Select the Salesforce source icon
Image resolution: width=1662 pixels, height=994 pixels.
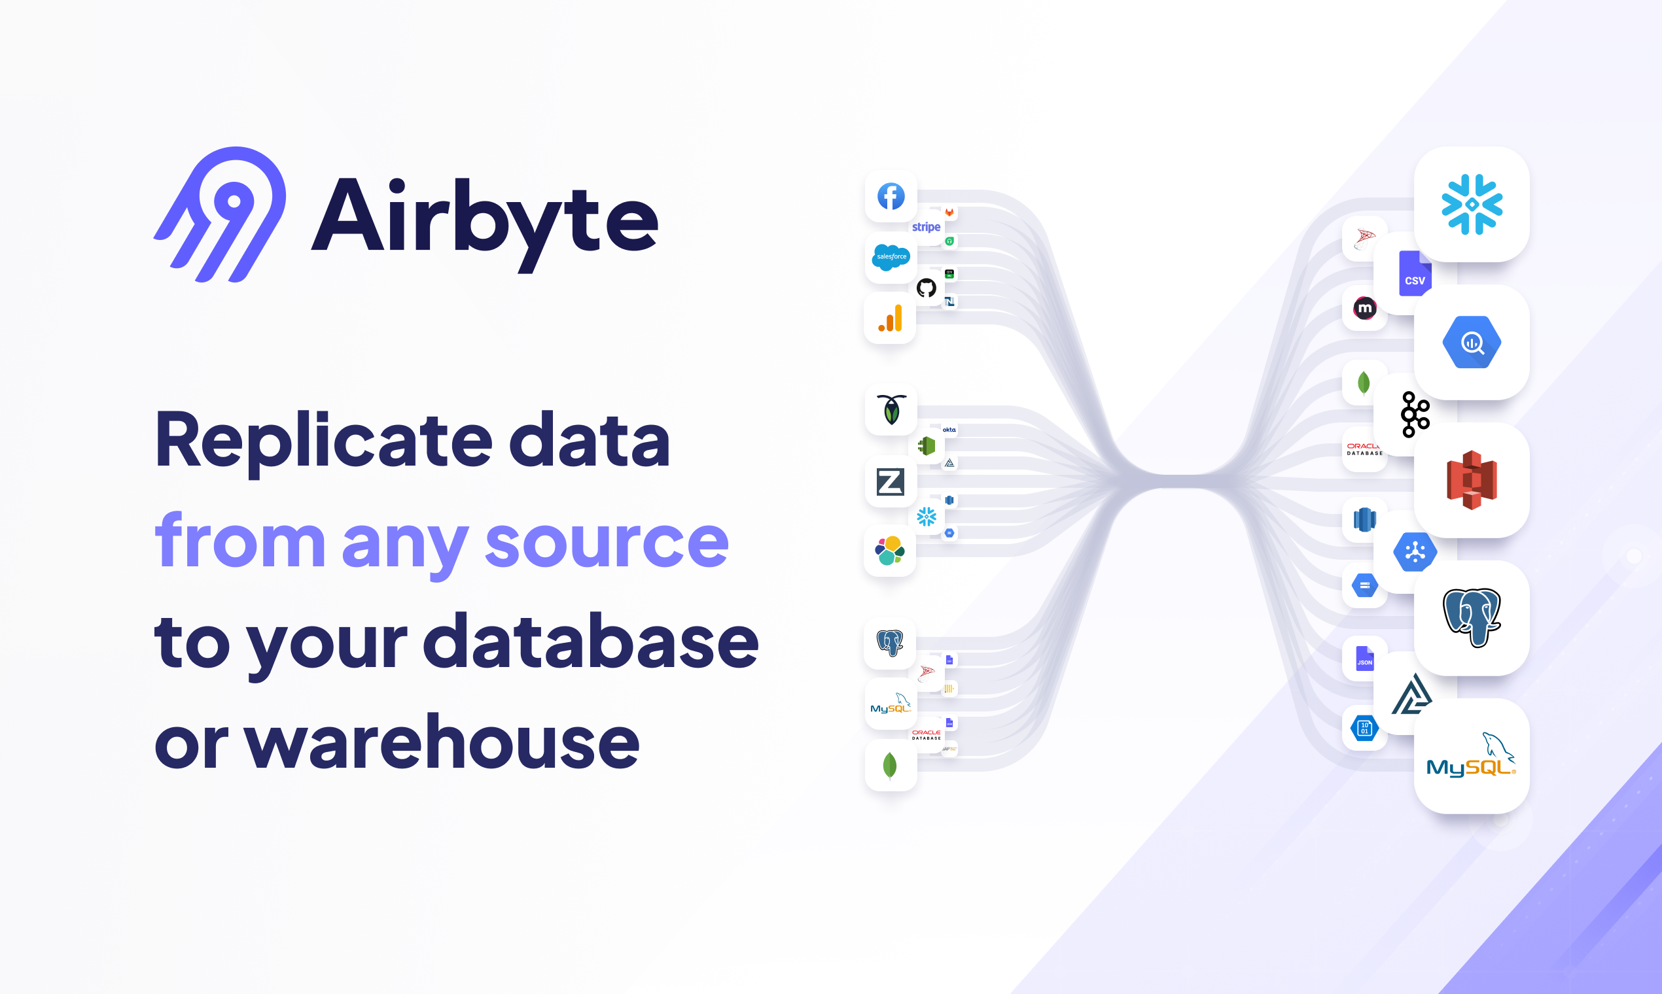[890, 258]
